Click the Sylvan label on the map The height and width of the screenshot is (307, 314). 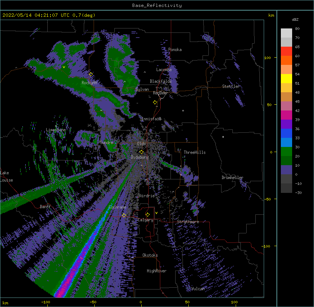142,89
